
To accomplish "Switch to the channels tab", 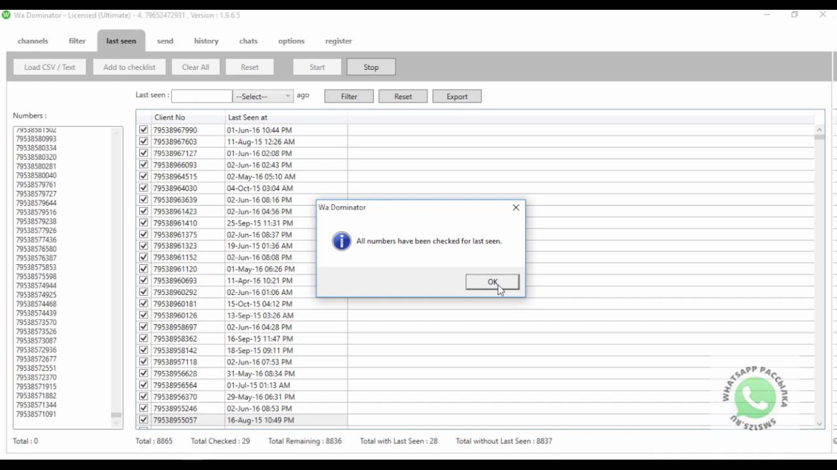I will tap(32, 40).
